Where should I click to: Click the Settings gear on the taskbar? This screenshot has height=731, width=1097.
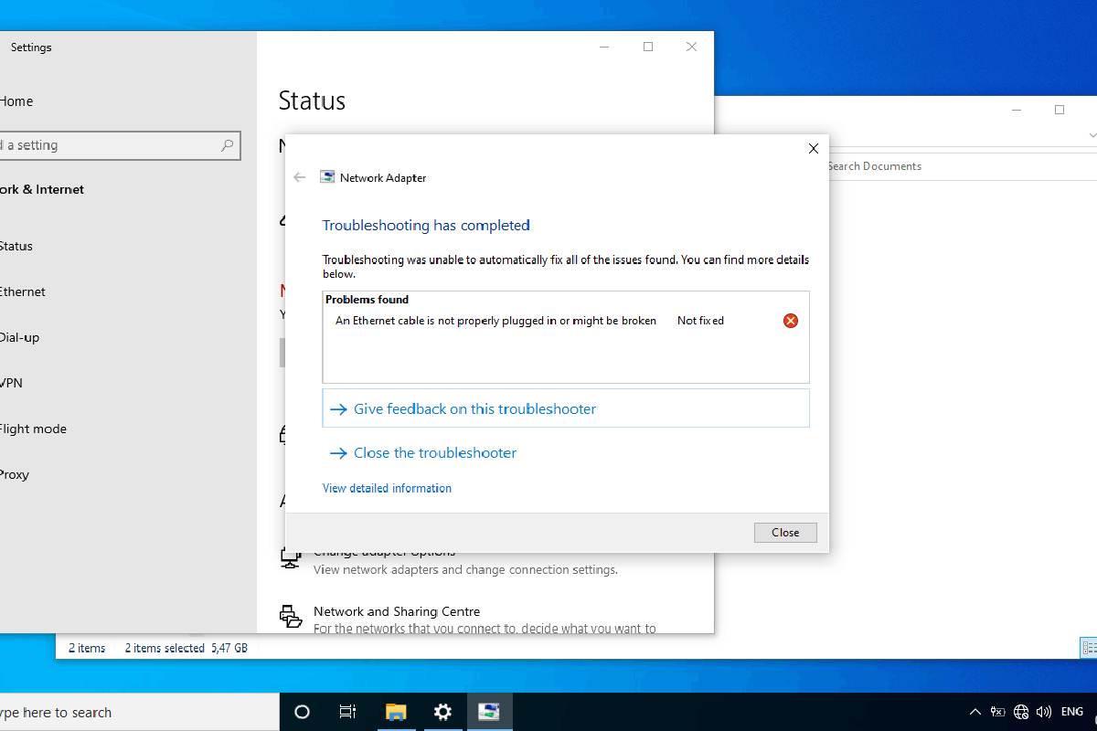coord(442,712)
